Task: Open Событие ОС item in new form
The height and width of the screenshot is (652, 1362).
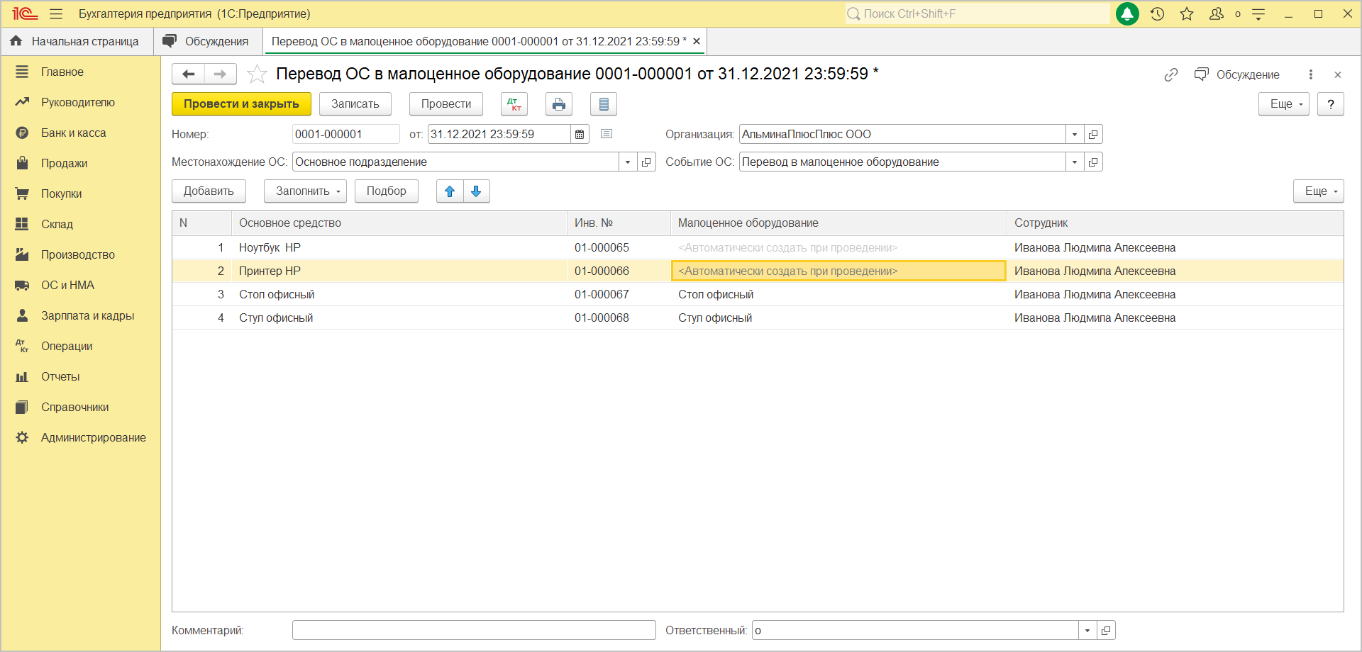Action: [1093, 162]
